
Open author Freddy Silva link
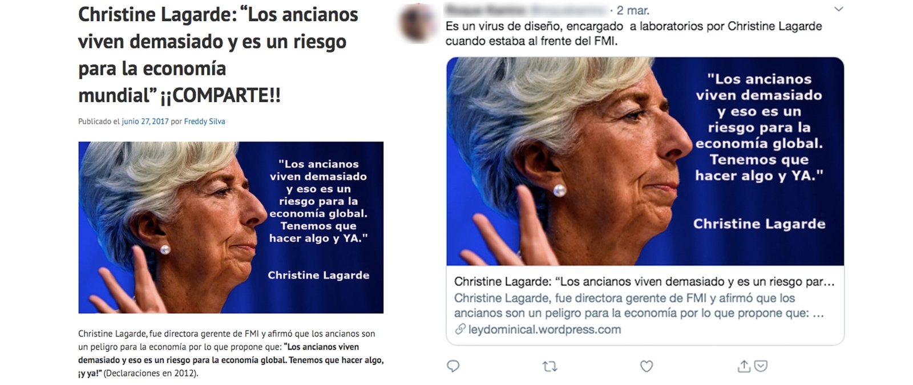(204, 121)
